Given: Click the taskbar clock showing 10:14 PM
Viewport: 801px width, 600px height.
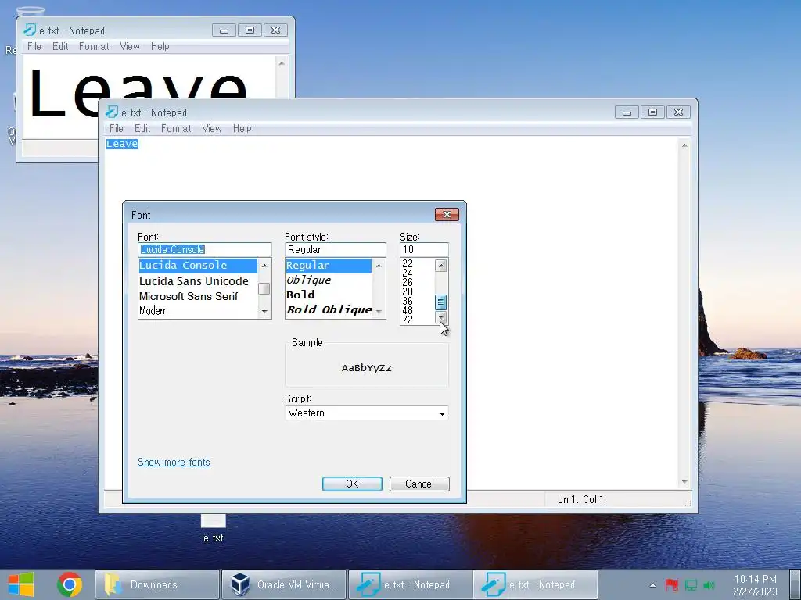Looking at the screenshot, I should pyautogui.click(x=755, y=585).
